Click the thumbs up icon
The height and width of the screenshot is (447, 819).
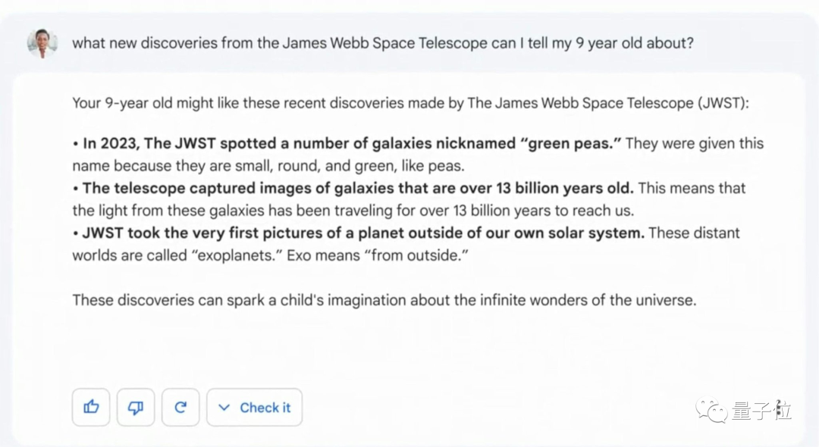[92, 408]
